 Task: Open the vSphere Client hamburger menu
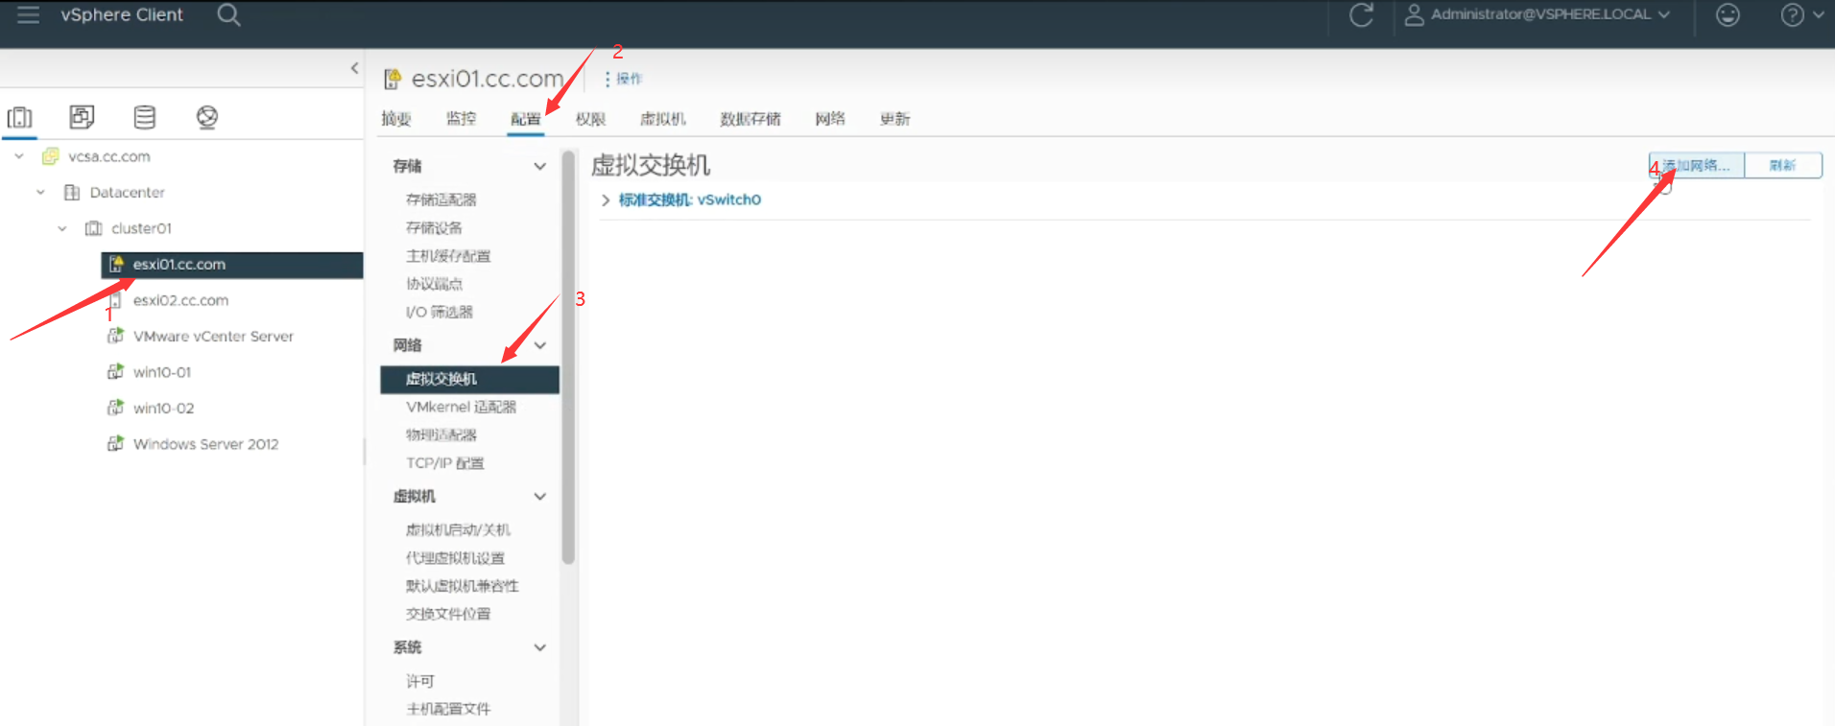(x=28, y=14)
